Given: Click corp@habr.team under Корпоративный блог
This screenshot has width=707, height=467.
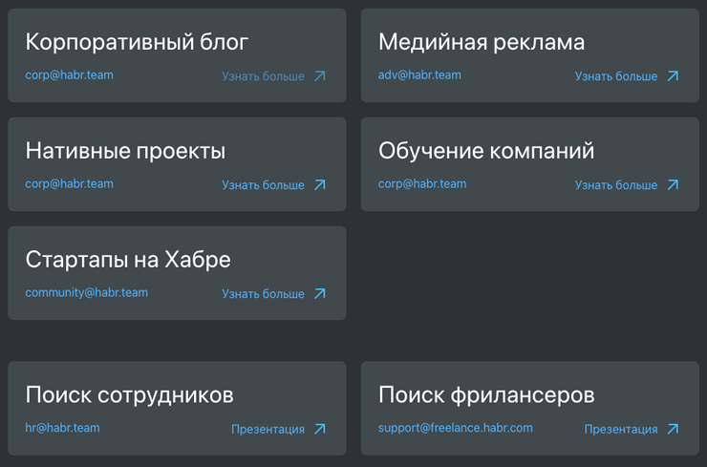Looking at the screenshot, I should tap(69, 74).
